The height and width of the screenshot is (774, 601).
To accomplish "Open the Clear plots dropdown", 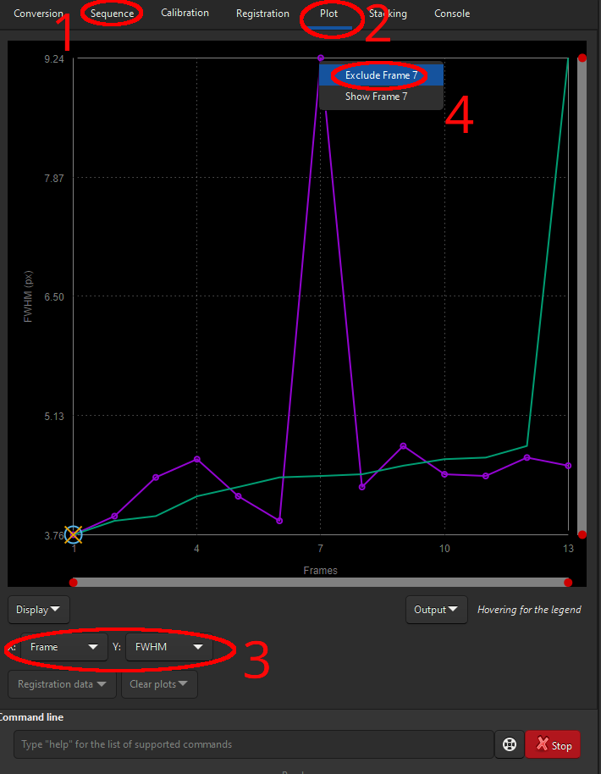I will [x=159, y=684].
